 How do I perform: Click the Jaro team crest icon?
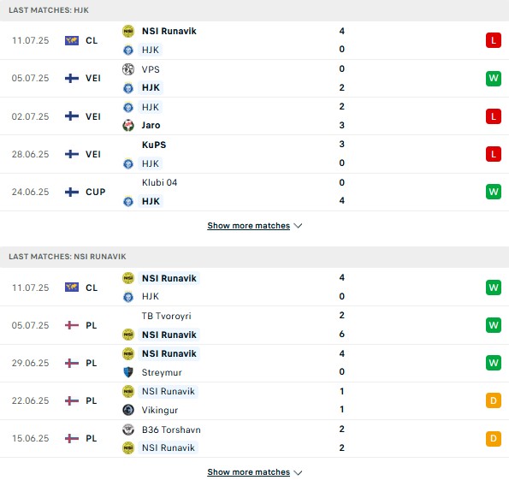(128, 125)
